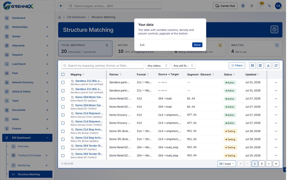The width and height of the screenshot is (288, 180).
Task: Open the settings sliders icon in header
Action: pyautogui.click(x=269, y=6)
